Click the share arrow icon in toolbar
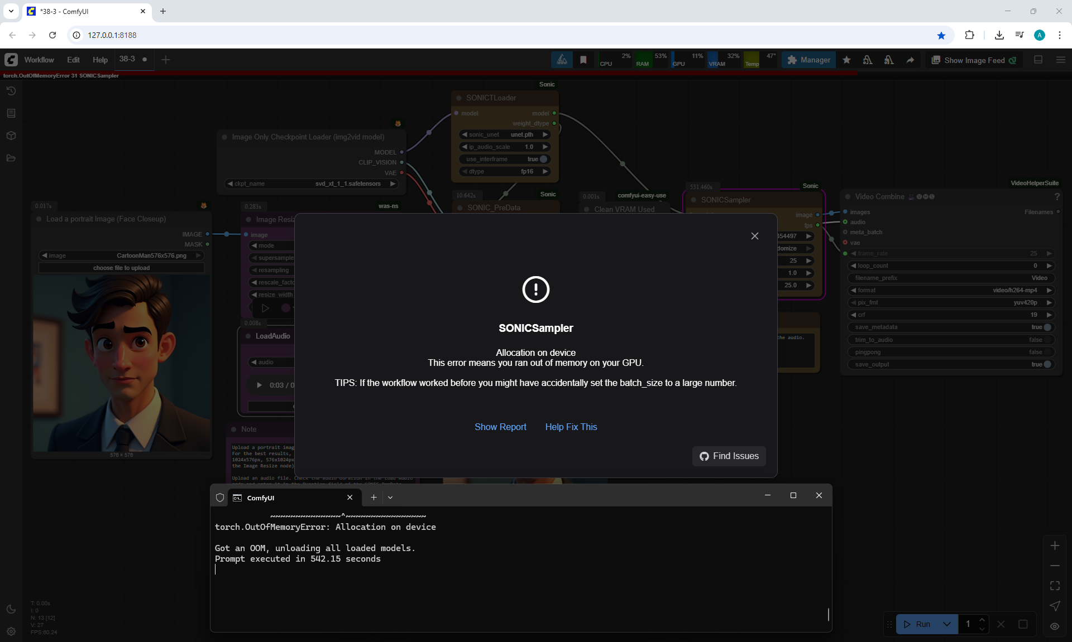The width and height of the screenshot is (1072, 642). [x=910, y=60]
